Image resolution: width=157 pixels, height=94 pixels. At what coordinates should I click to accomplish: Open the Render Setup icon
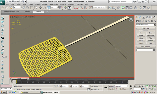pyautogui.click(x=140, y=8)
